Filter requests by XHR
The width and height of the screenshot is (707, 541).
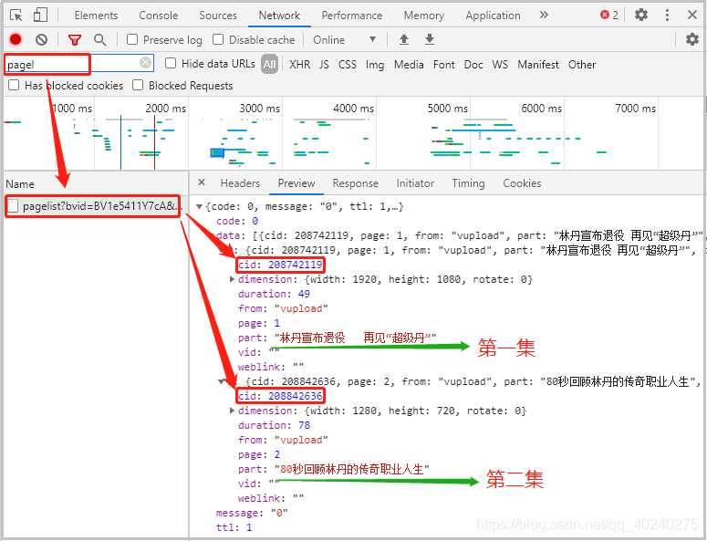coord(299,65)
